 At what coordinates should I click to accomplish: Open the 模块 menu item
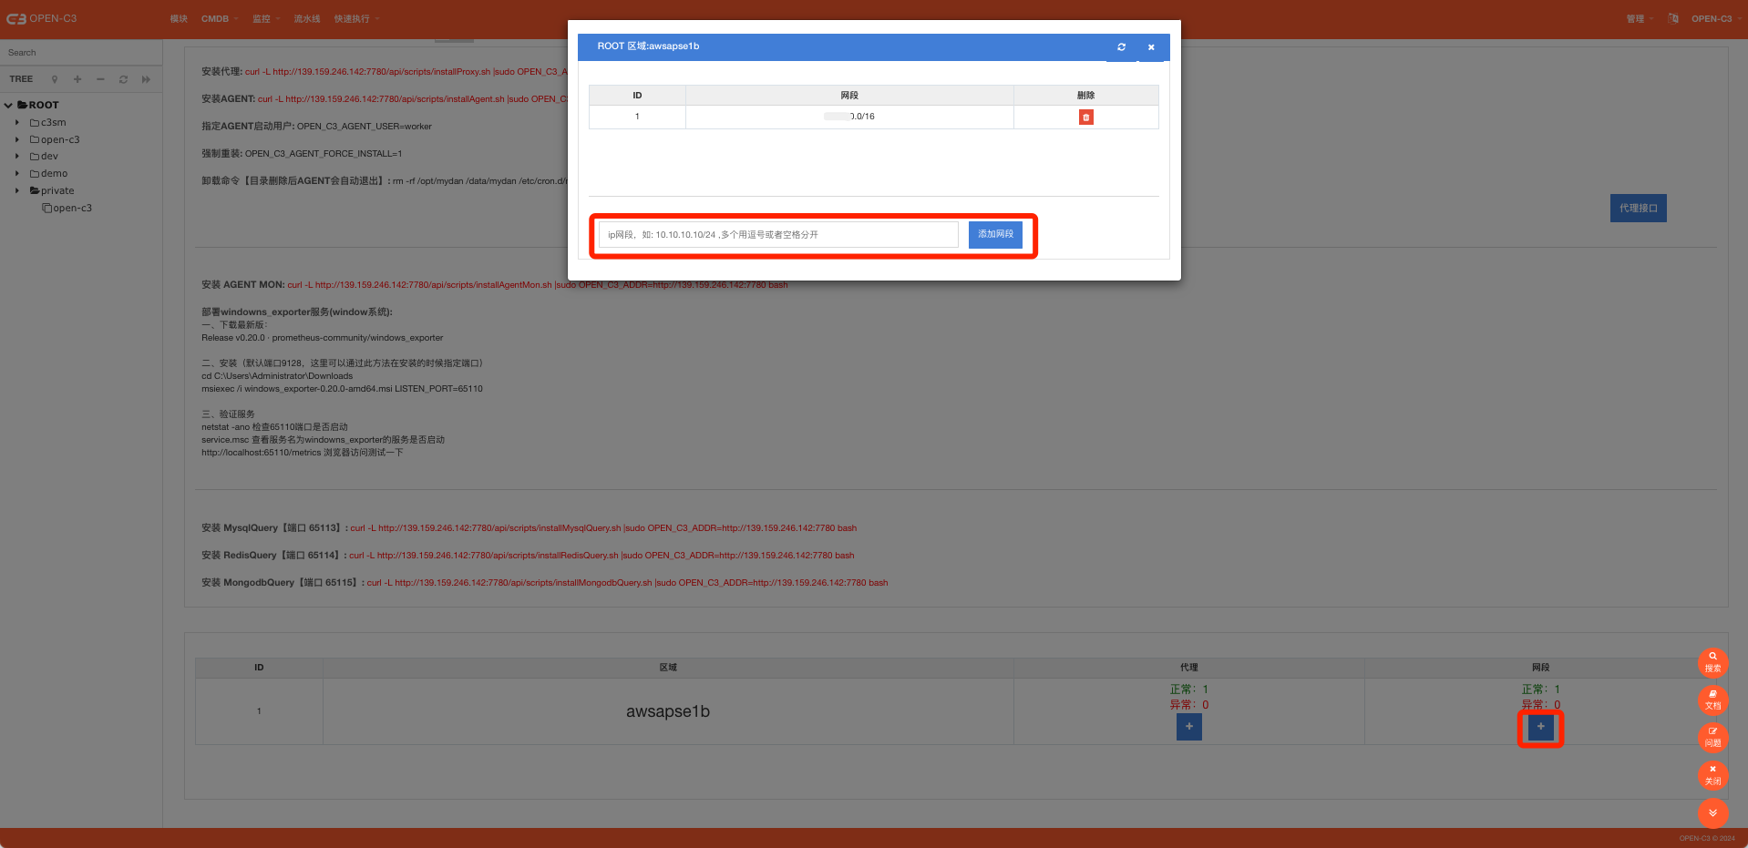pyautogui.click(x=179, y=18)
